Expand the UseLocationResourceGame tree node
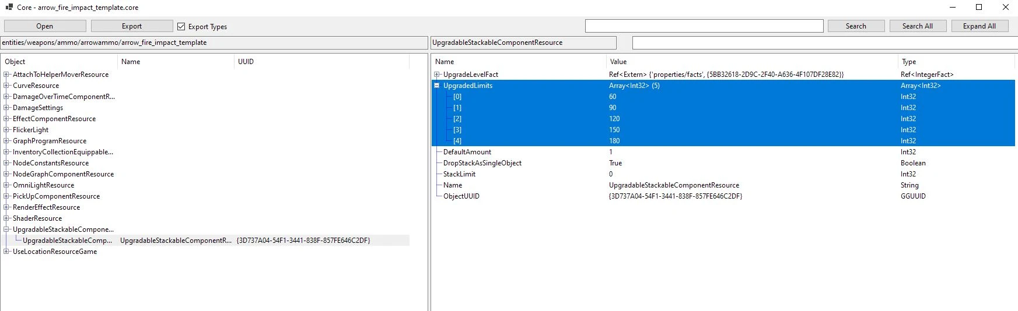 click(x=6, y=252)
